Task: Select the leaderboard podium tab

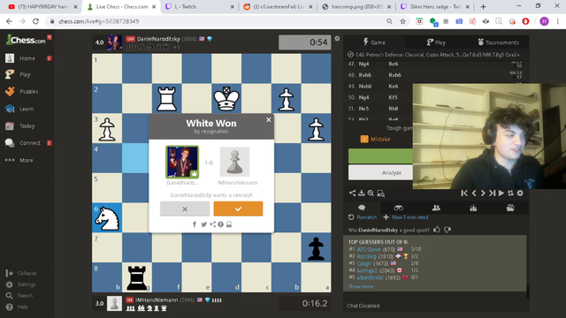Action: pos(473,208)
